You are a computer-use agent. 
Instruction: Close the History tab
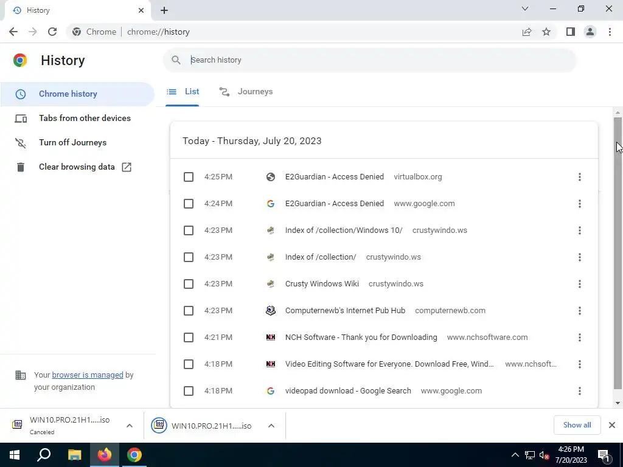point(141,10)
